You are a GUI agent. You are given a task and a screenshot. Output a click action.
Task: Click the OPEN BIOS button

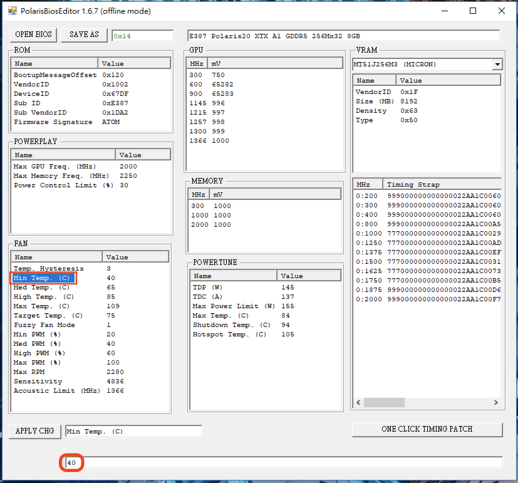[33, 34]
